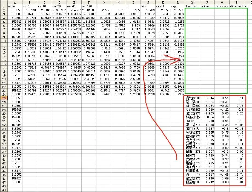252x192 pixels.
Task: Click the 'code' header cell
Action: coord(15,6)
